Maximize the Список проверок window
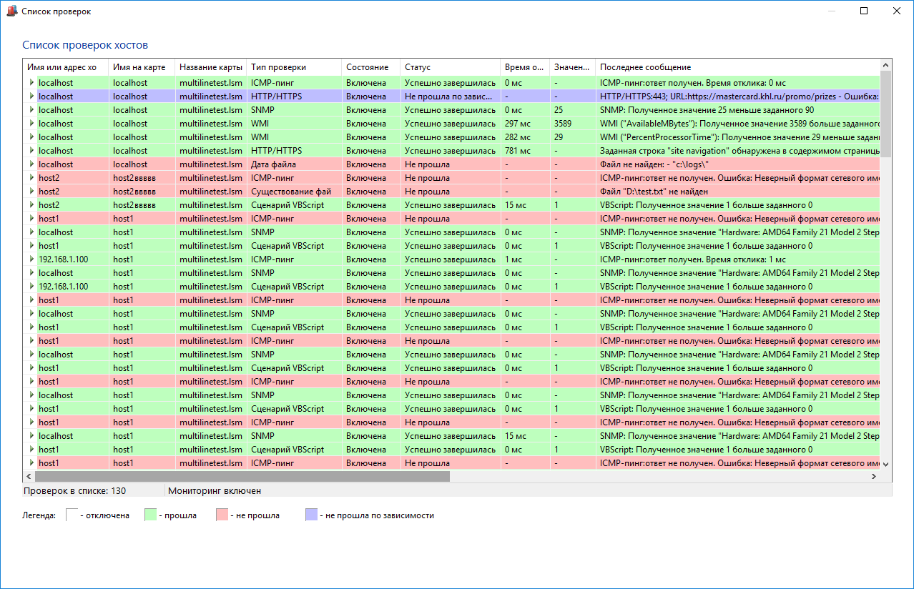Viewport: 914px width, 589px height. [864, 11]
